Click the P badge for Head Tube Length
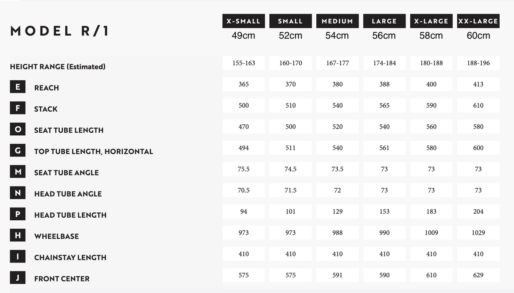This screenshot has width=514, height=293. [x=18, y=214]
